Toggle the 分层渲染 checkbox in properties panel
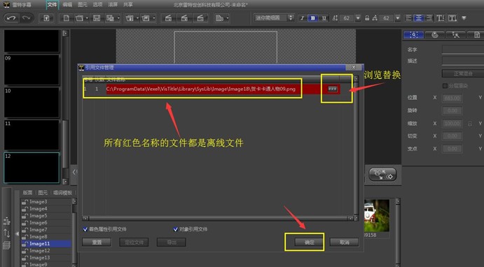 [445, 85]
